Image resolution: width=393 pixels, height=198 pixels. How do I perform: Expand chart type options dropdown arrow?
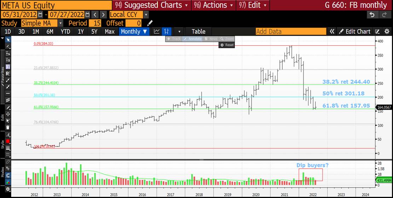[179, 31]
